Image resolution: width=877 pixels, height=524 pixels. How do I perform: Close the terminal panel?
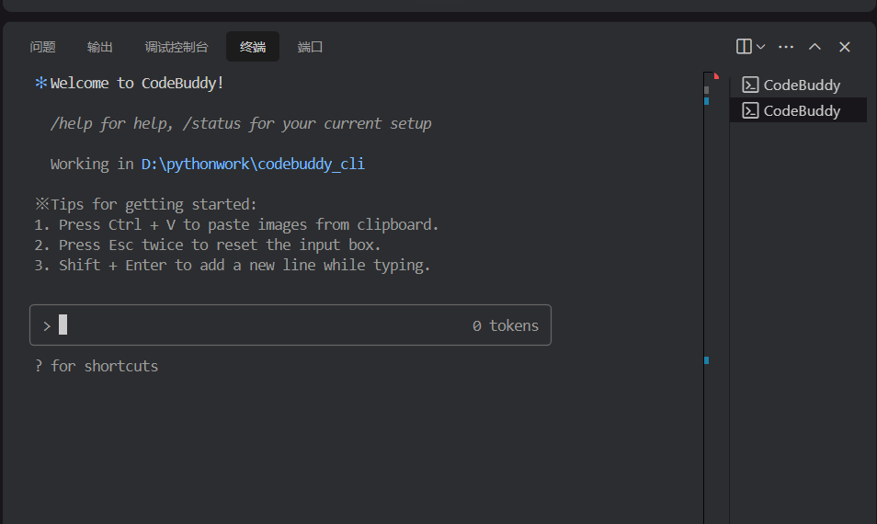pyautogui.click(x=845, y=47)
